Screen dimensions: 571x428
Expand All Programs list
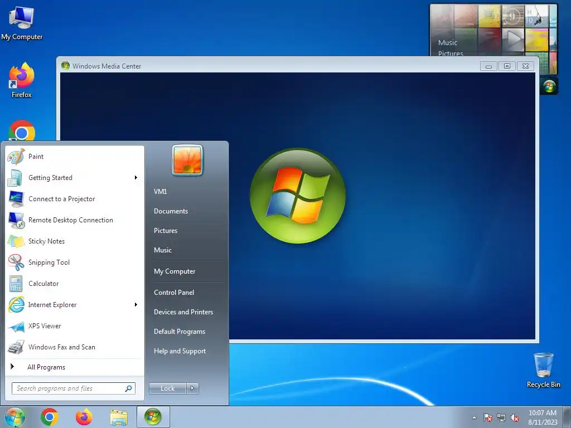(x=75, y=367)
